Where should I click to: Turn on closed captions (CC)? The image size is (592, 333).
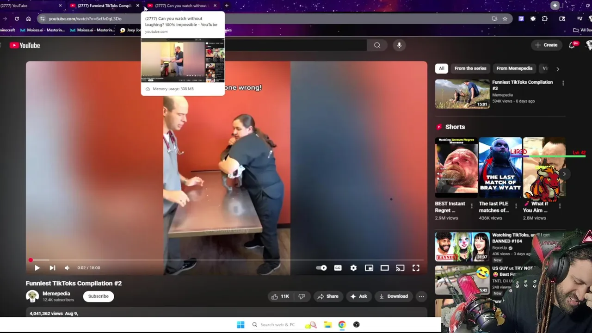click(x=338, y=268)
